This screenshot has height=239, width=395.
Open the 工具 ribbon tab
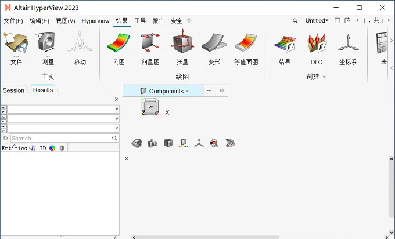click(x=140, y=21)
